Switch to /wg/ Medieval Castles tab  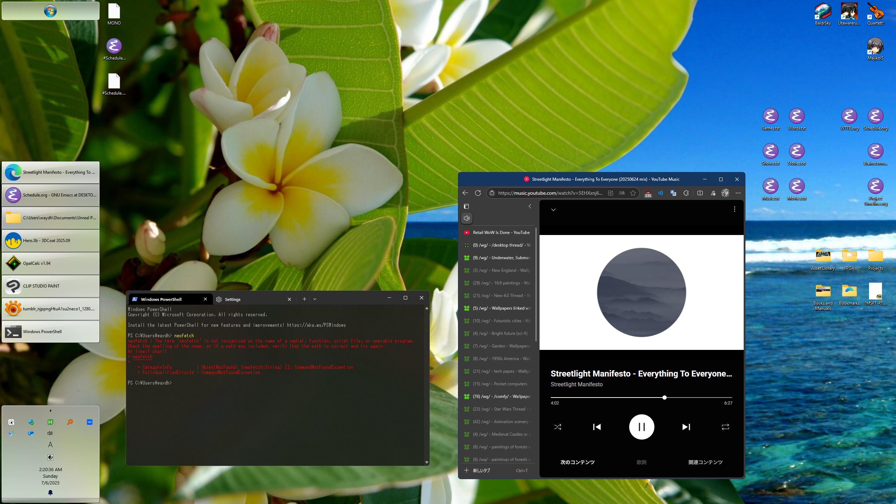point(497,434)
